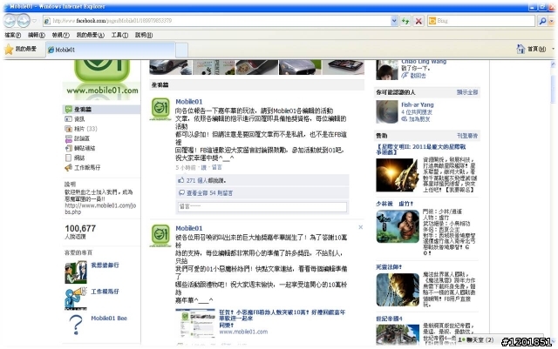The width and height of the screenshot is (558, 349).
Task: Open the mobile01.com jobs.php link
Action: 100,209
